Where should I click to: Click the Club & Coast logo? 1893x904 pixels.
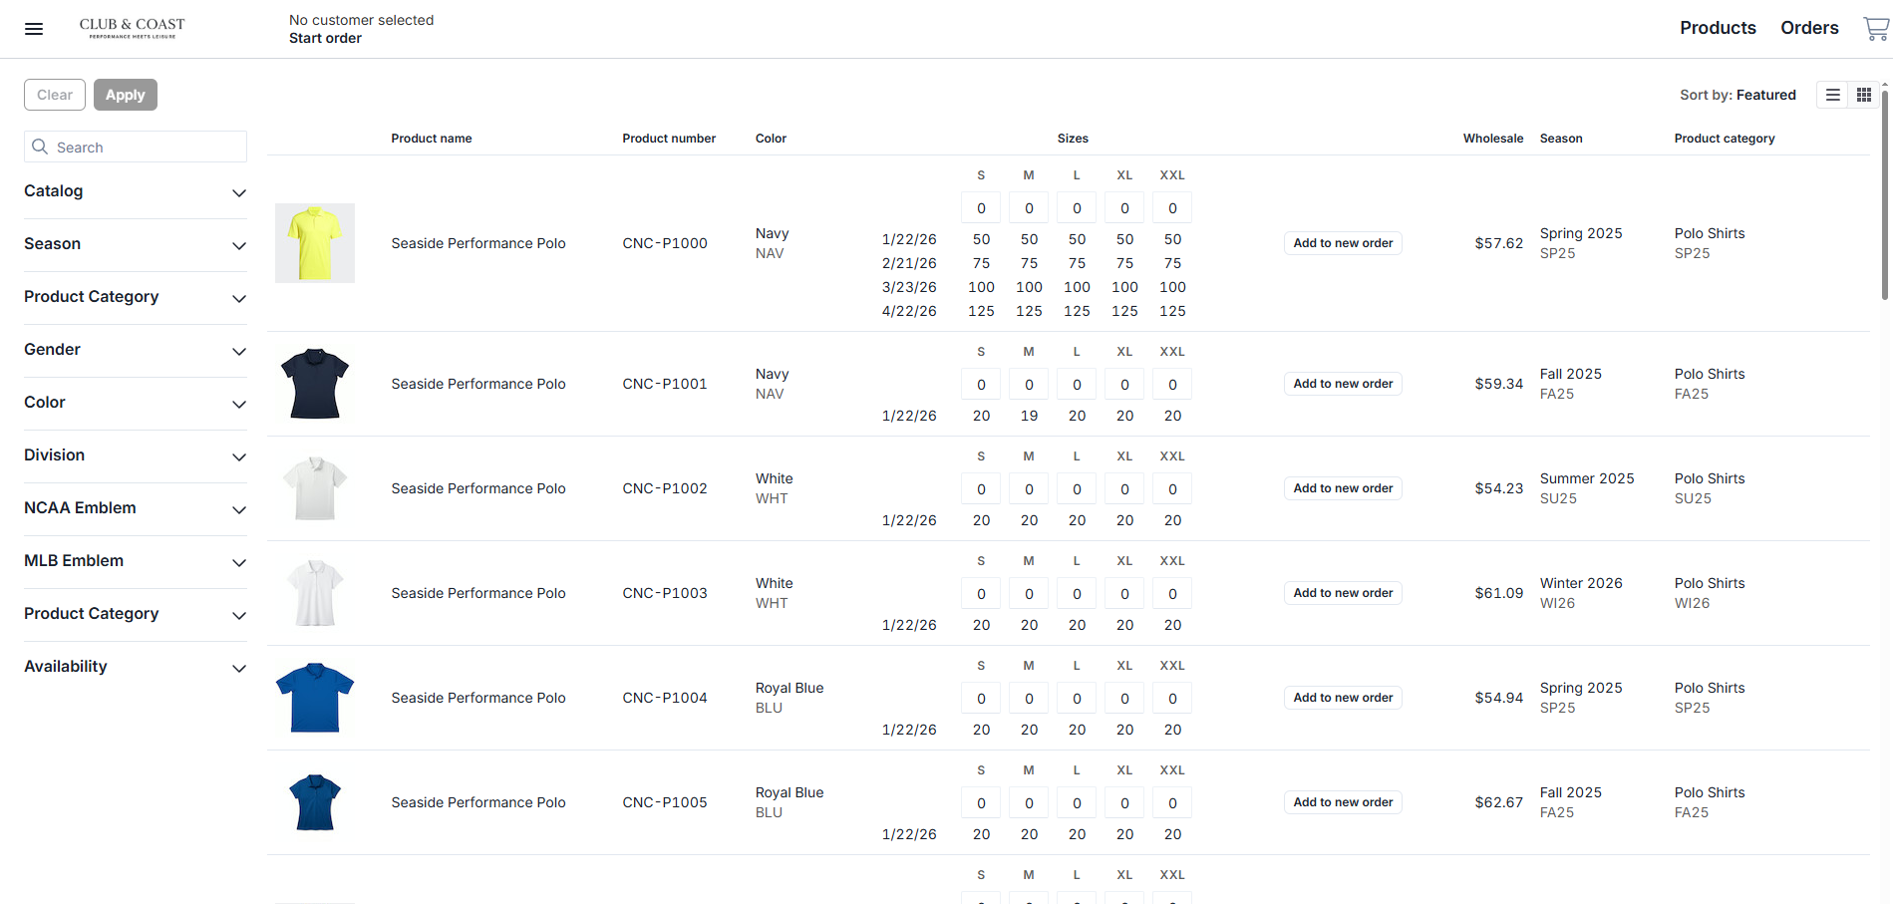[132, 28]
